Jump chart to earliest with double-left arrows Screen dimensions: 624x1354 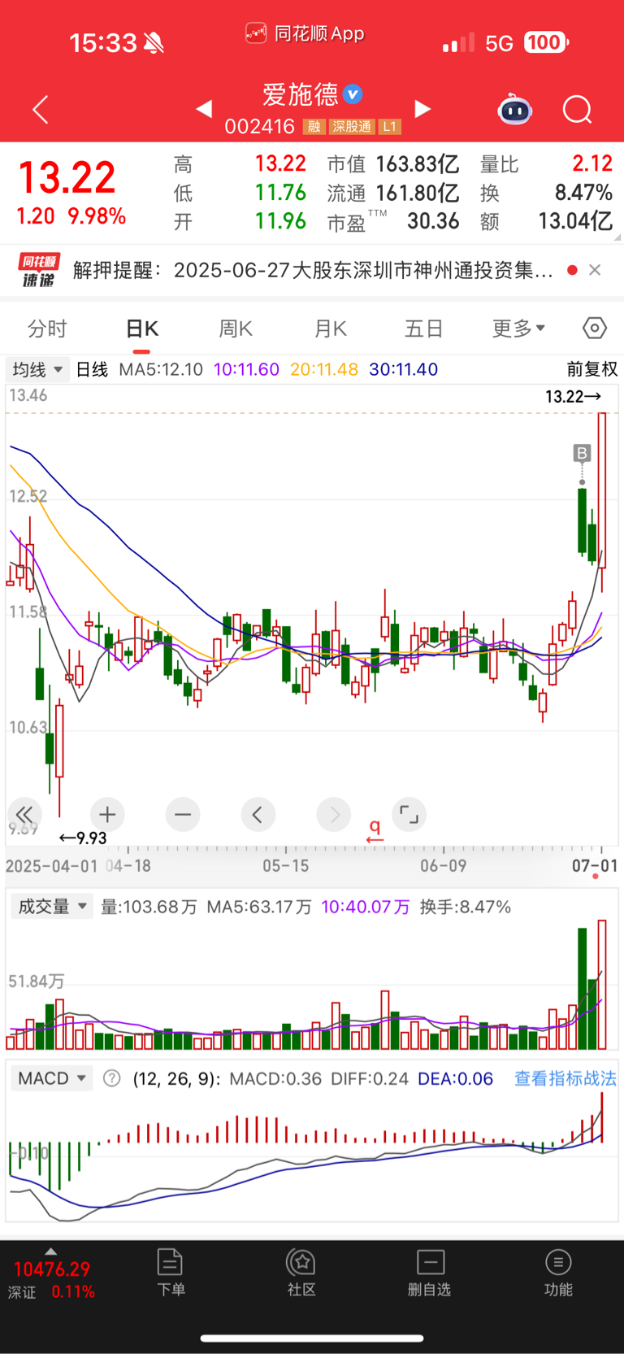point(24,814)
